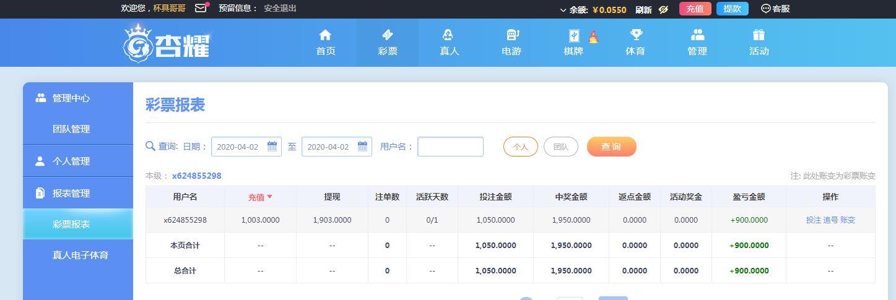Focus the 用户名 input field
896x300 pixels.
(450, 147)
